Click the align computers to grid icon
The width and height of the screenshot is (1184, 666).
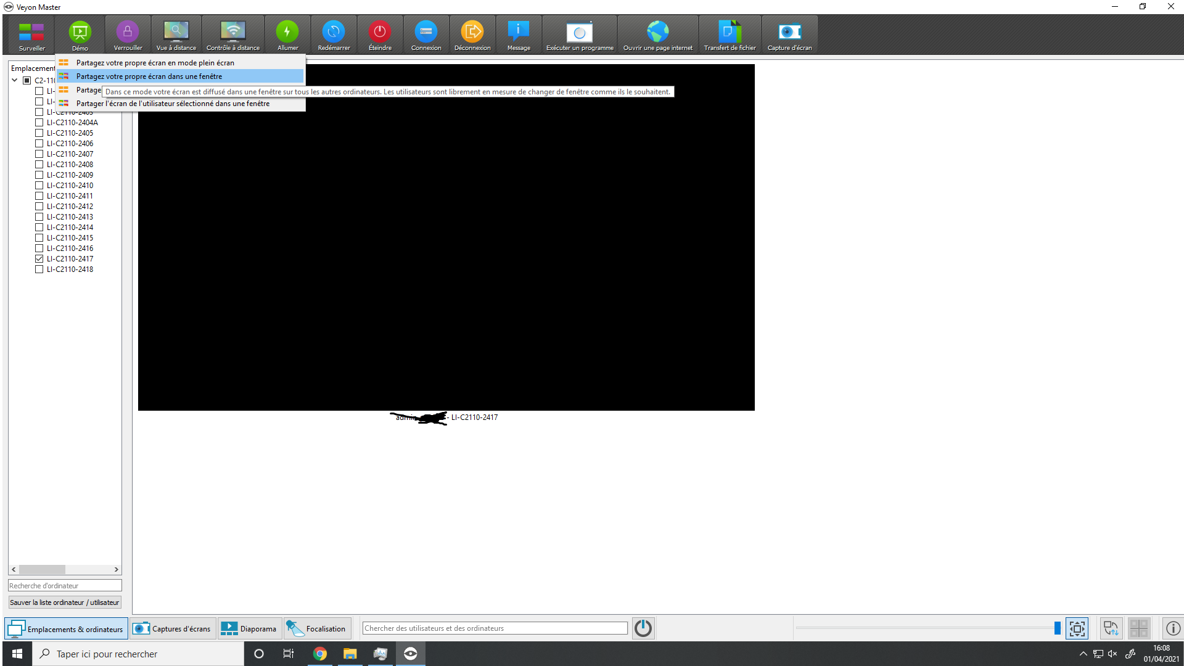click(x=1139, y=628)
